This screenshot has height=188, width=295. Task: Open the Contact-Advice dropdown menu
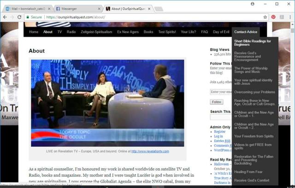point(246,32)
